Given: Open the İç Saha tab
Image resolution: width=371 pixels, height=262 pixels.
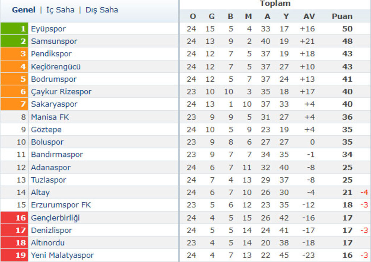Looking at the screenshot, I should tap(60, 10).
